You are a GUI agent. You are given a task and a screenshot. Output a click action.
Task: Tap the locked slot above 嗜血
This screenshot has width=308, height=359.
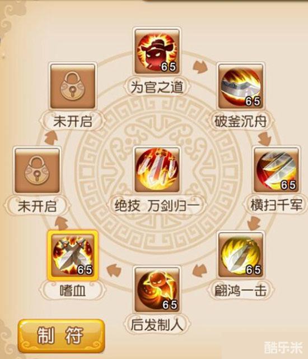tap(38, 171)
